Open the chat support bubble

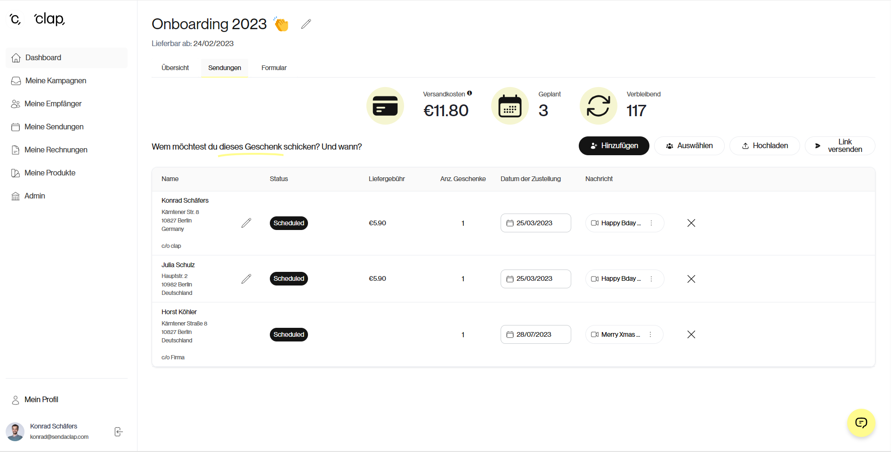[861, 423]
